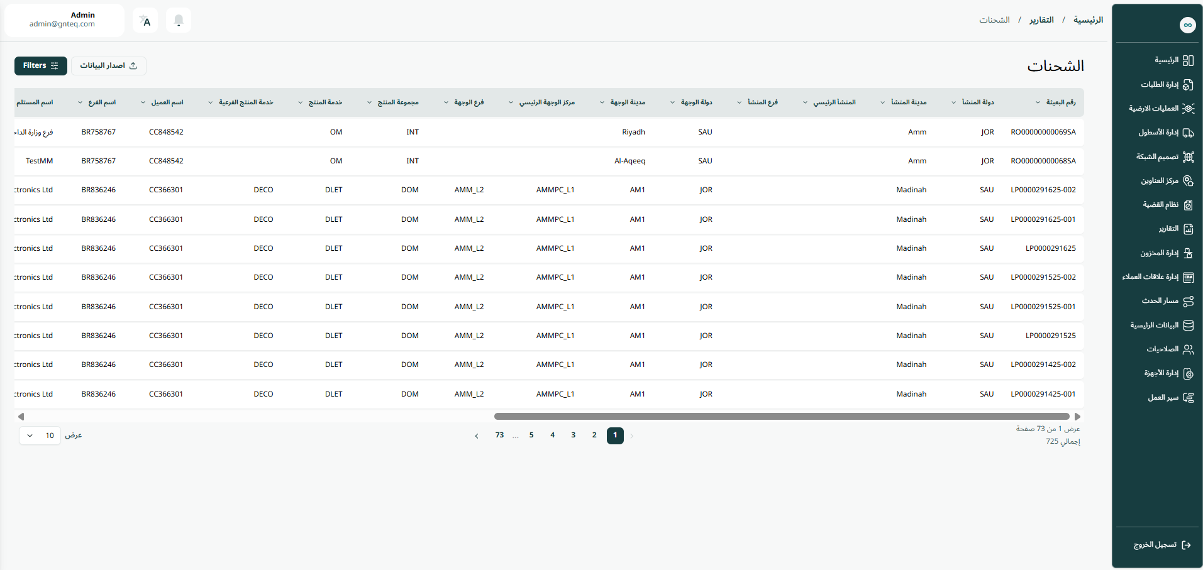Click the export data button
This screenshot has width=1203, height=570.
coord(108,66)
